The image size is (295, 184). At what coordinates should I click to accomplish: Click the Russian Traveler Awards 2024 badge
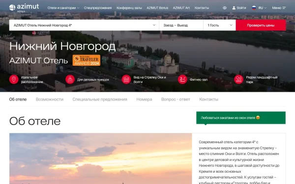coord(87,60)
